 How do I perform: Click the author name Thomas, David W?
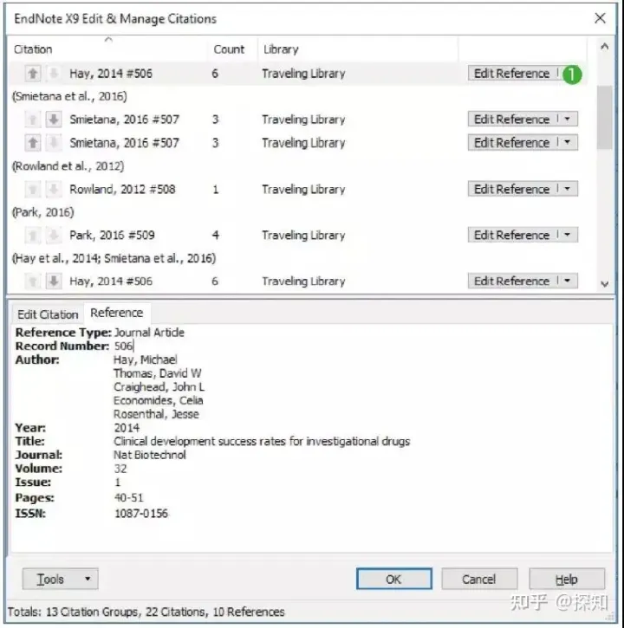(x=158, y=373)
